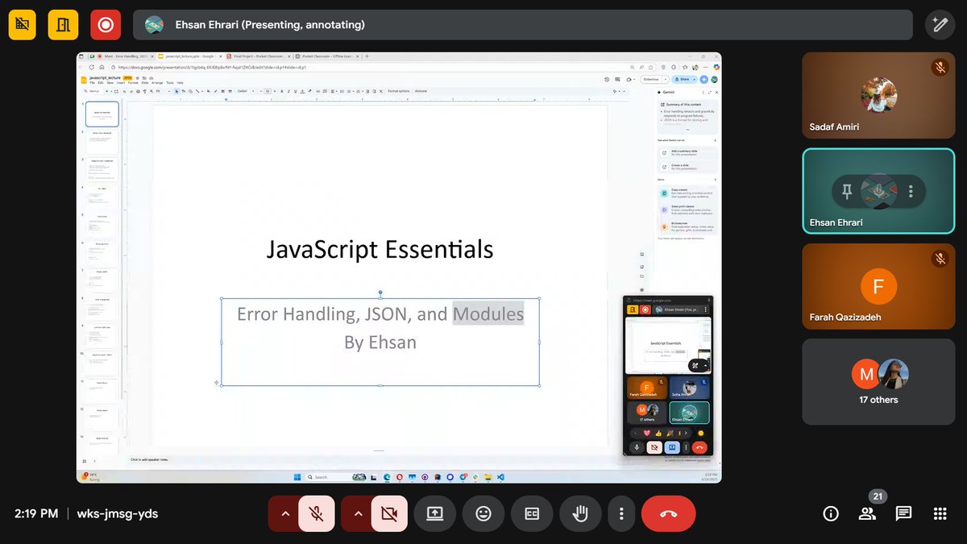Turn off your camera
Image resolution: width=967 pixels, height=544 pixels.
pos(391,513)
